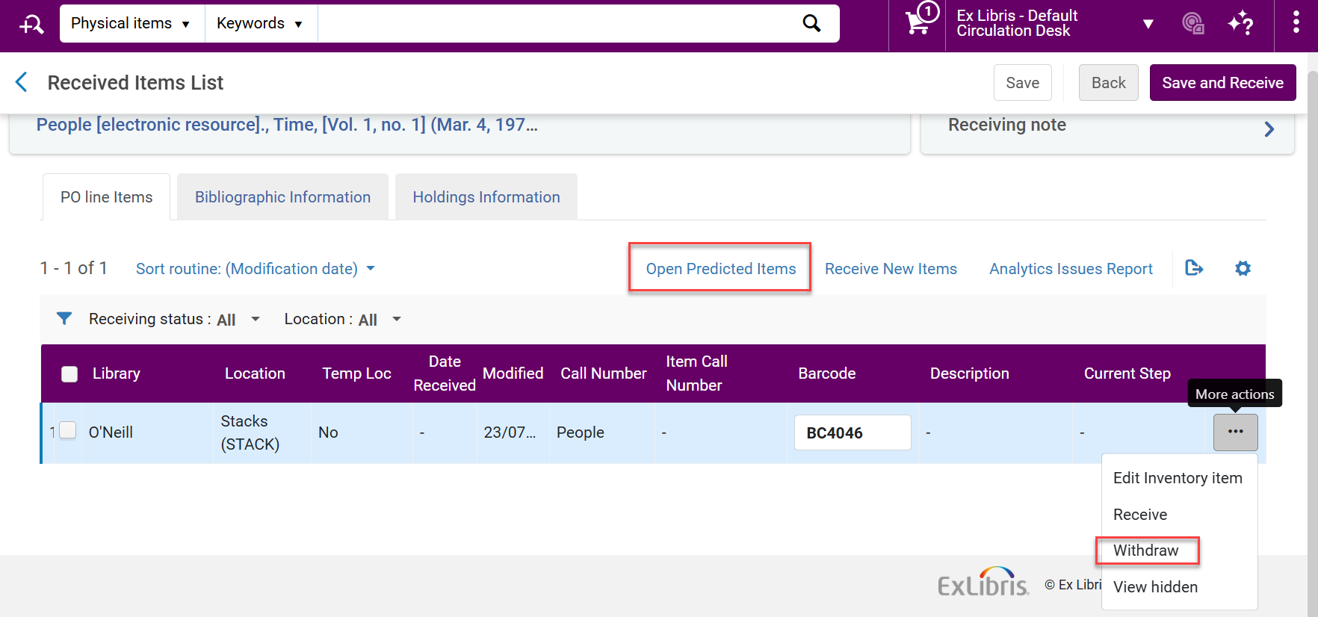
Task: Click the Description column header
Action: click(969, 373)
